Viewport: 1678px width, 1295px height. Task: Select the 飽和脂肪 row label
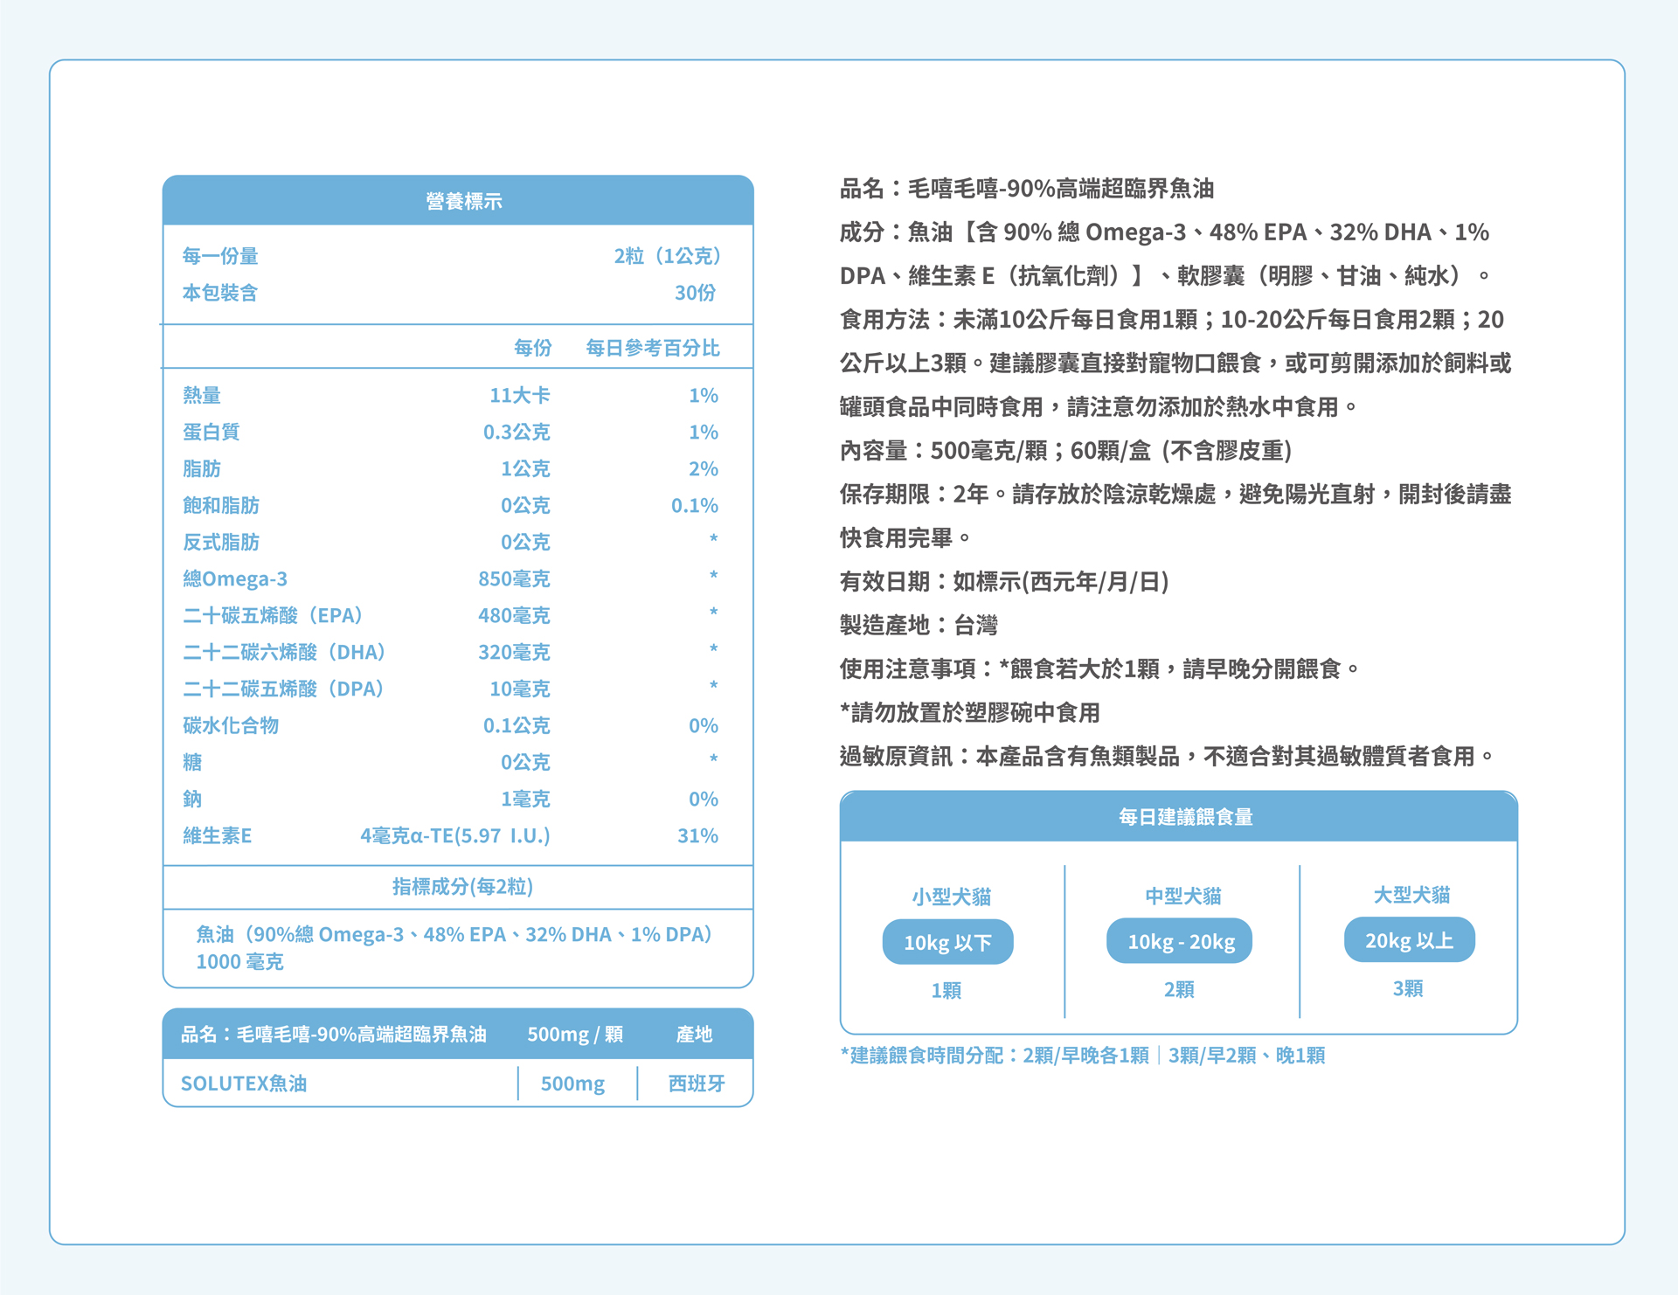click(221, 505)
